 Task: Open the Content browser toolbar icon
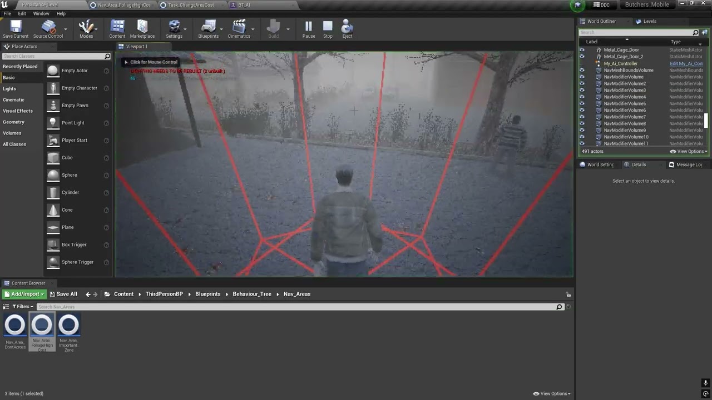(117, 27)
